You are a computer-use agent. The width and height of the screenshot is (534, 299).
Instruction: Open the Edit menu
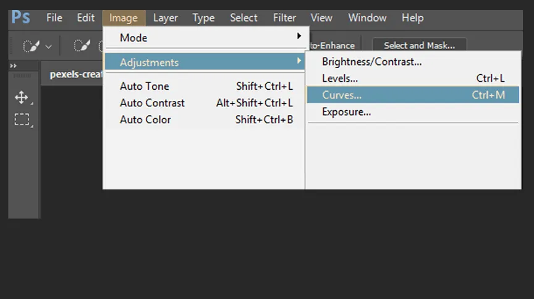(x=85, y=18)
